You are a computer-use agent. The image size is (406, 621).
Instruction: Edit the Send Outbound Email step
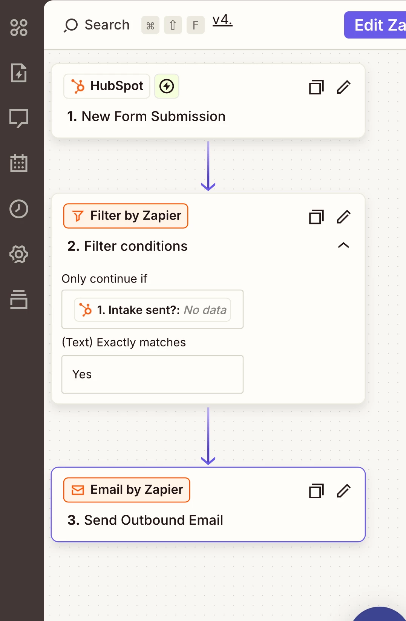[x=343, y=491]
